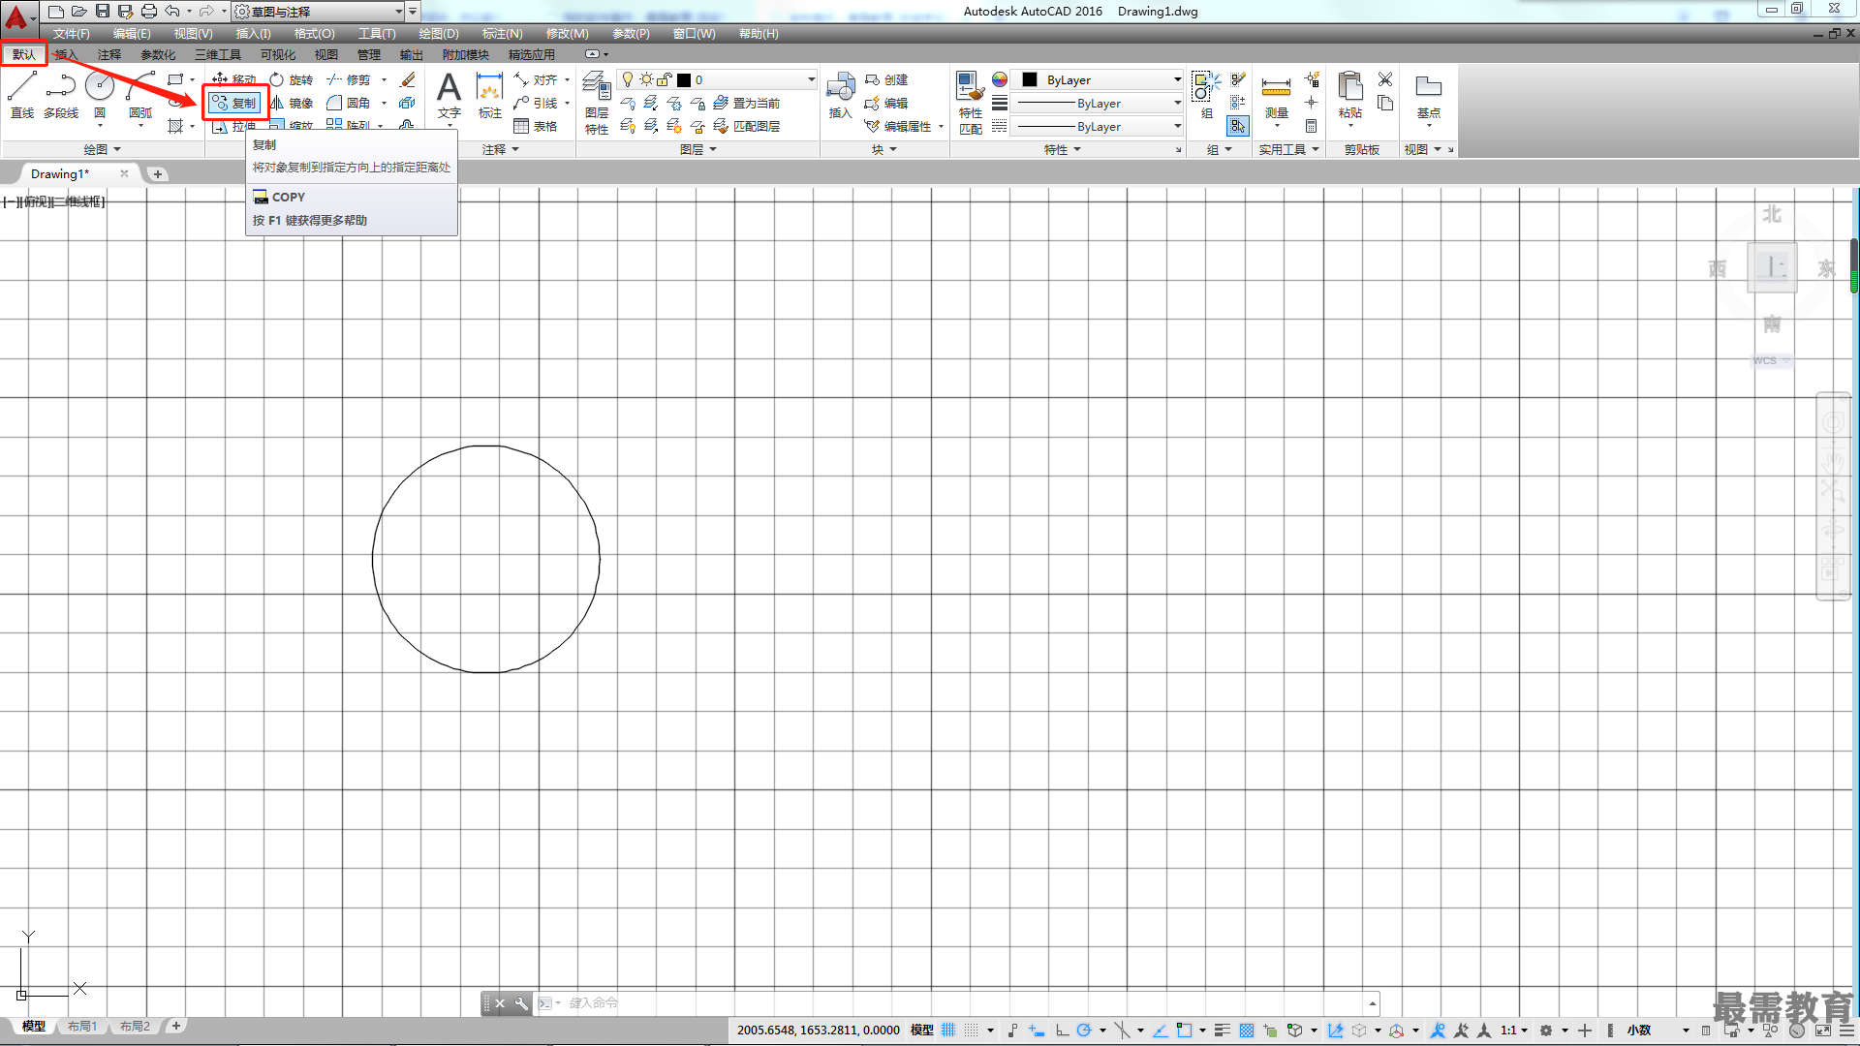The height and width of the screenshot is (1046, 1860).
Task: Expand the Properties (特性) panel
Action: 1062,149
